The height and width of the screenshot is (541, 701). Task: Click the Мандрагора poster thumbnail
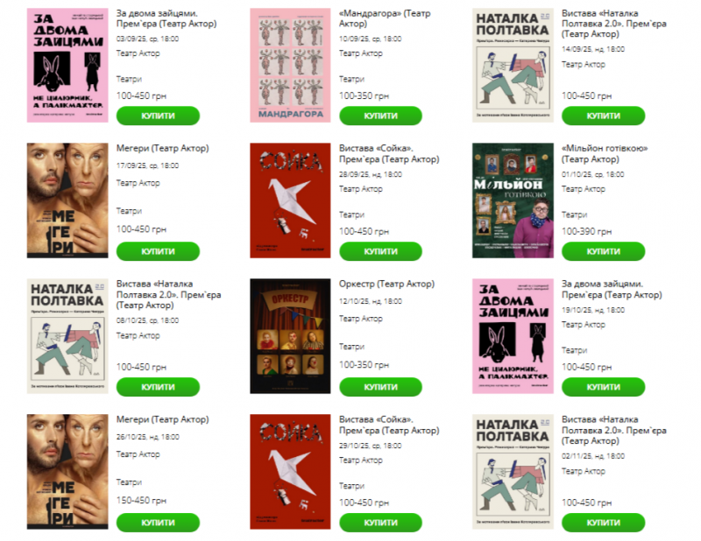[x=290, y=66]
